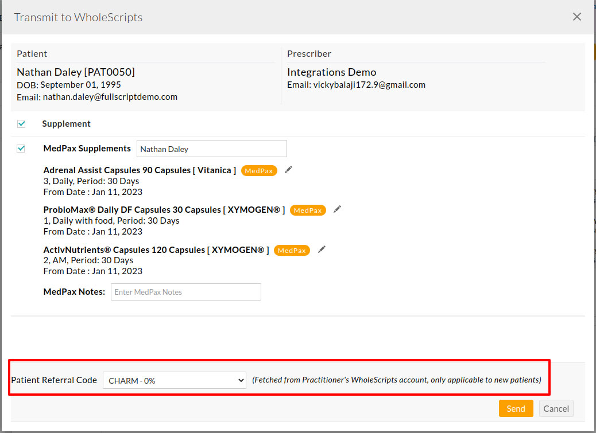The height and width of the screenshot is (433, 596).
Task: Click the MedPax badge beside ActivNutrients Capsules
Action: [292, 250]
